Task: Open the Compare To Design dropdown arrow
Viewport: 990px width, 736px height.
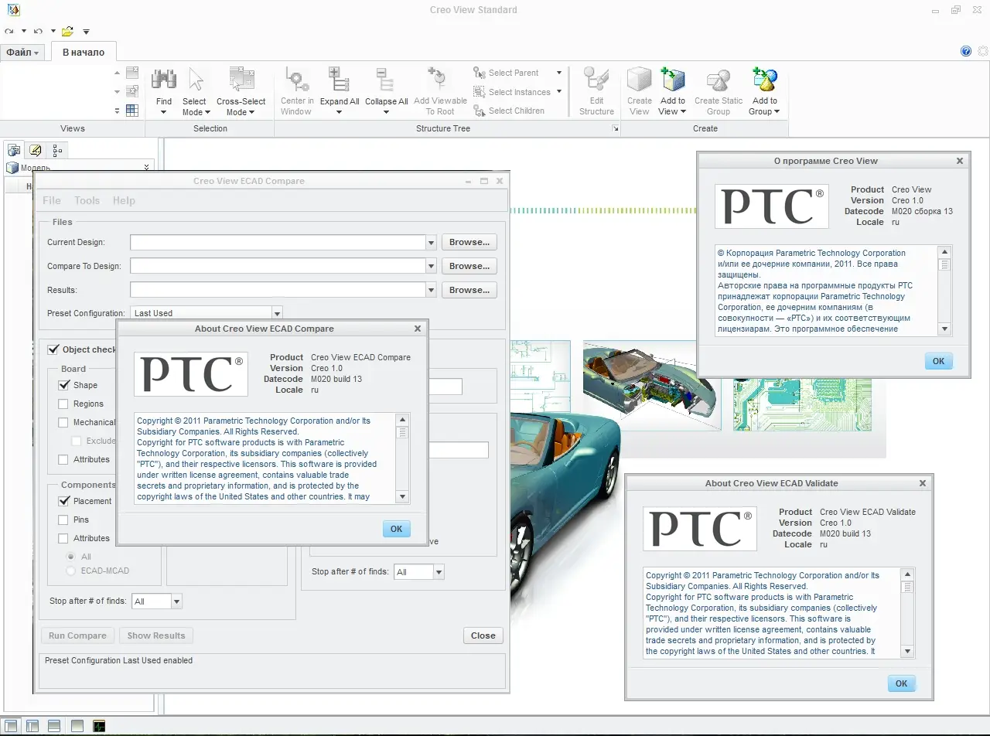Action: point(432,266)
